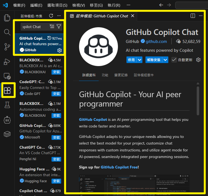Open the github.com publisher link

pos(156,42)
